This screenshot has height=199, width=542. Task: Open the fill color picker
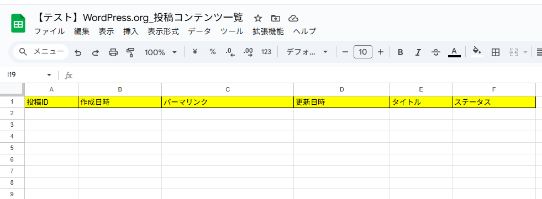(x=477, y=52)
